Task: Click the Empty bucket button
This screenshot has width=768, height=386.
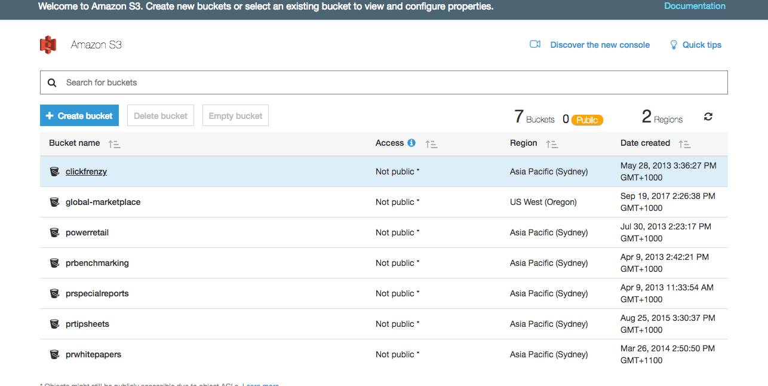Action: (x=235, y=116)
